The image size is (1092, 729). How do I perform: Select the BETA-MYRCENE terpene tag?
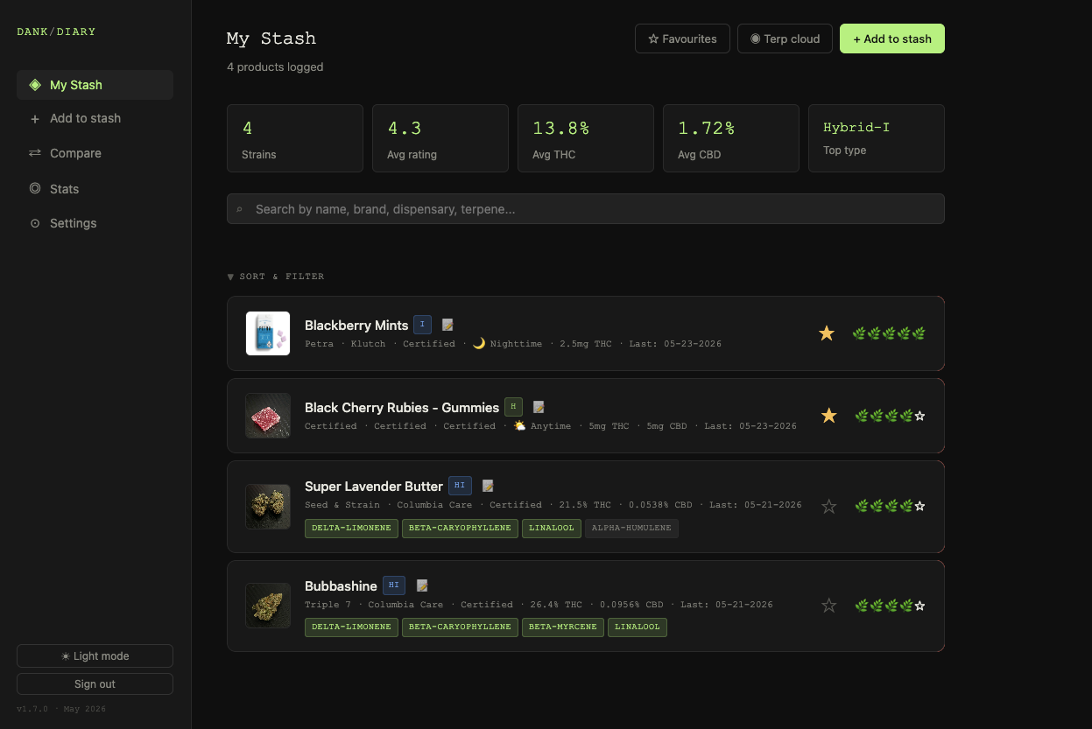pyautogui.click(x=563, y=627)
